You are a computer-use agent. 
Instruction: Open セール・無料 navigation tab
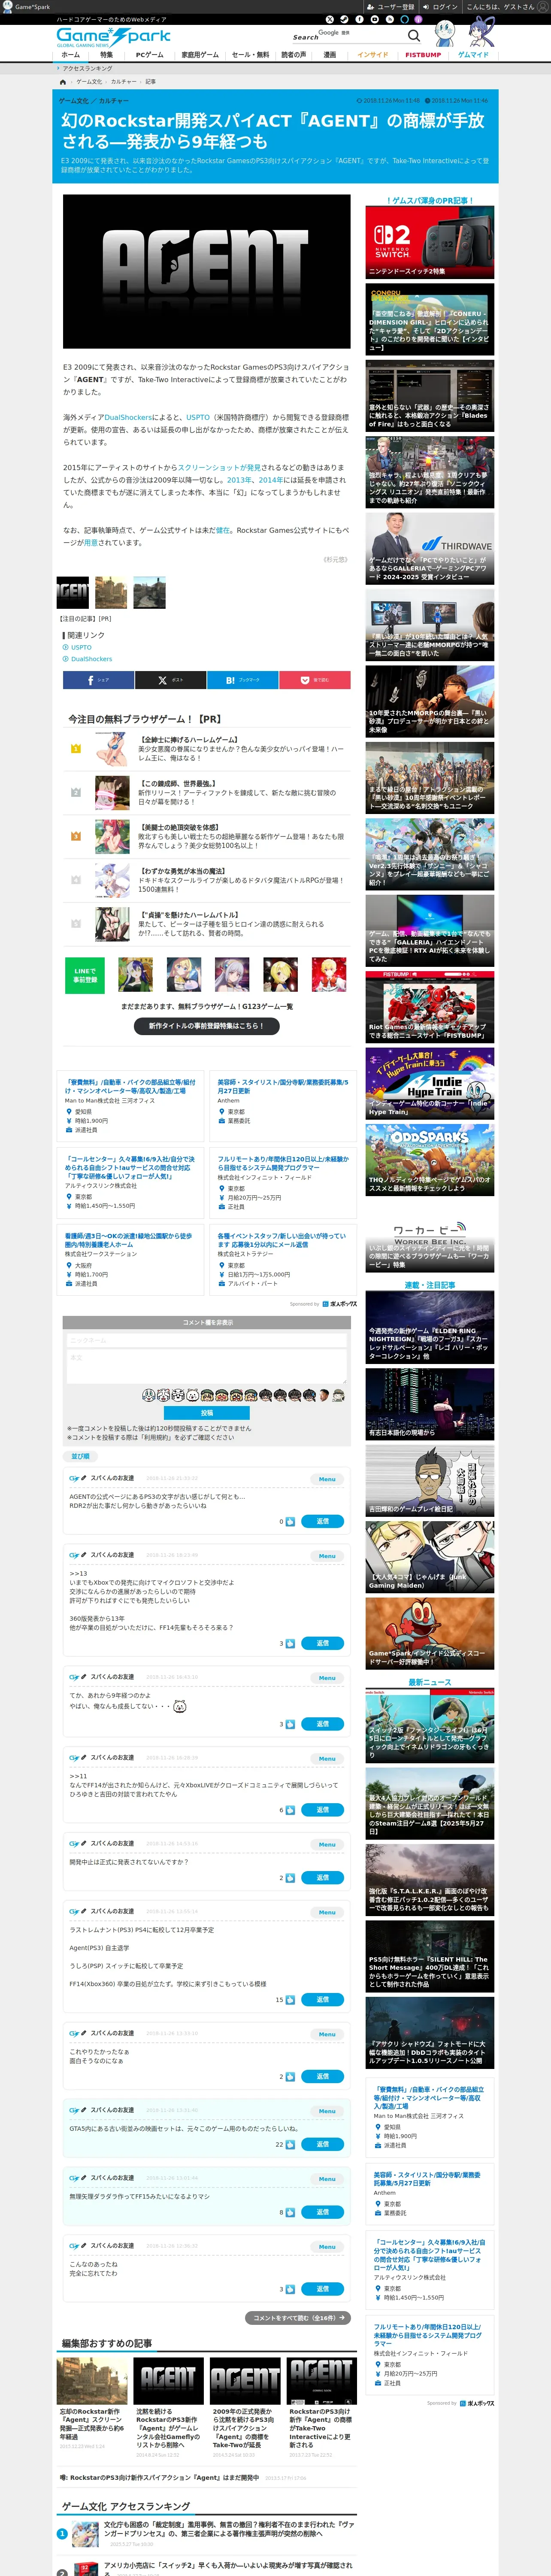click(x=250, y=55)
